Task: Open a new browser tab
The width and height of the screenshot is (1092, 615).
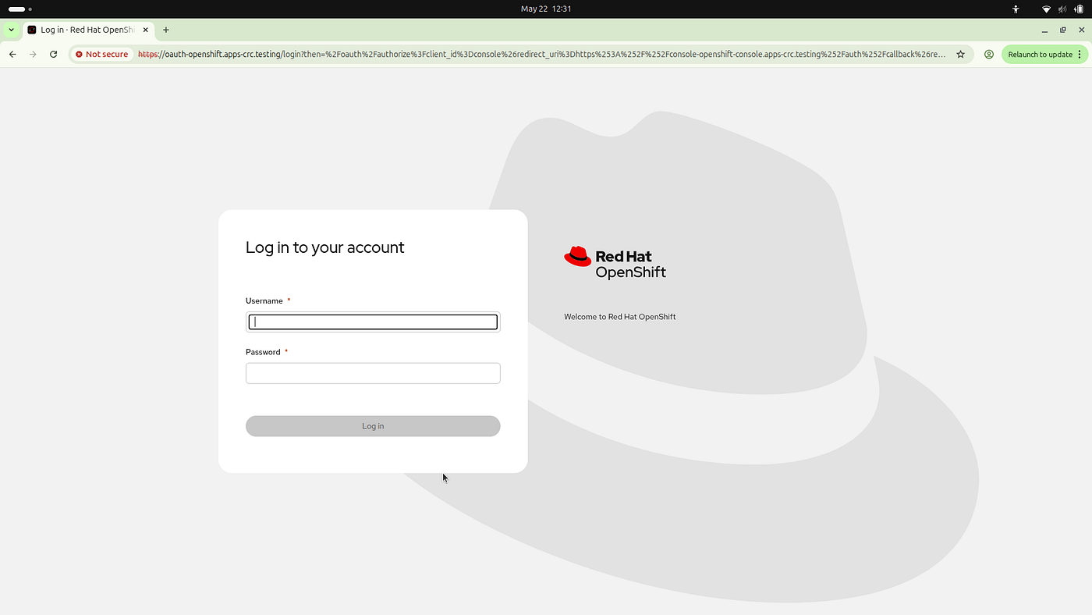Action: pyautogui.click(x=166, y=30)
